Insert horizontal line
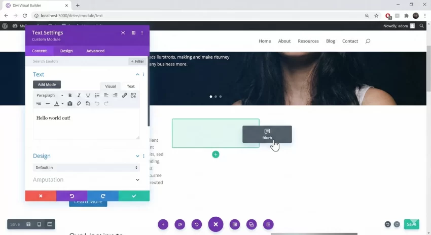431x235 pixels. pyautogui.click(x=48, y=103)
